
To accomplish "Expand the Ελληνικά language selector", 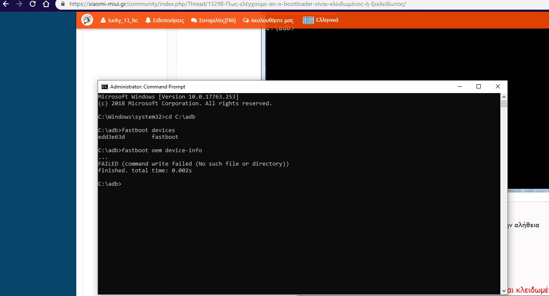I will tap(321, 20).
